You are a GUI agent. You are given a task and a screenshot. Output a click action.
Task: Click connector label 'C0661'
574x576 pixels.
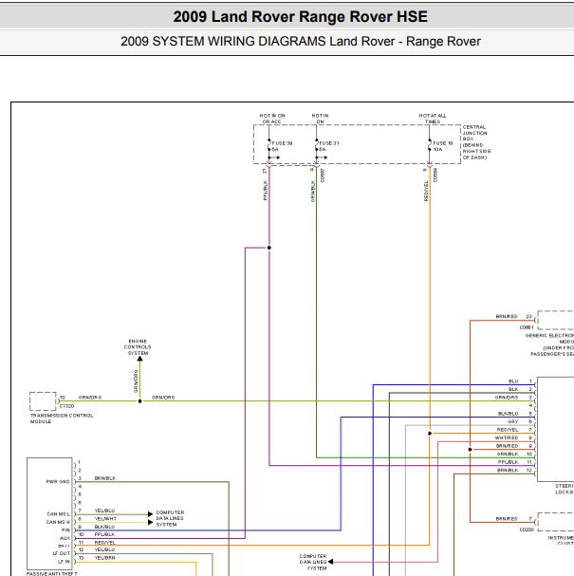(527, 327)
